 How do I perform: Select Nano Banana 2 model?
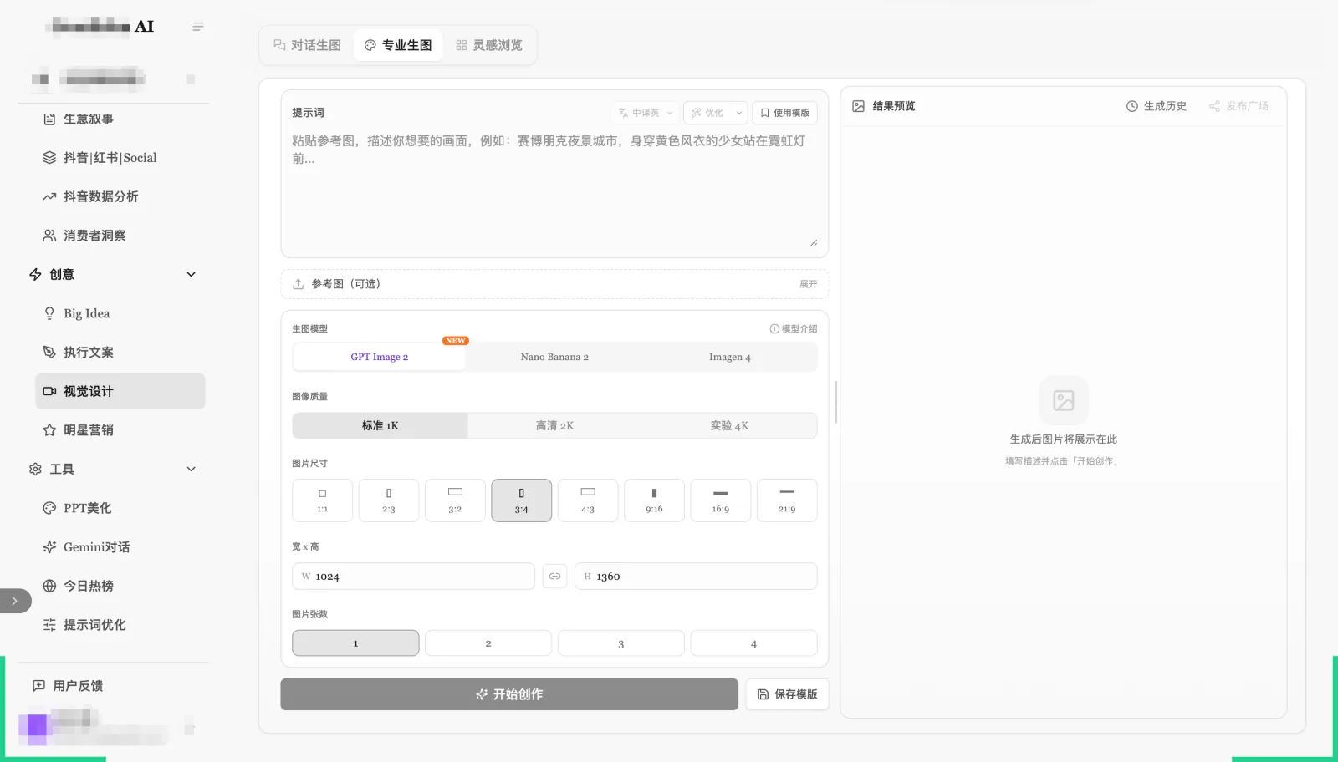point(554,357)
